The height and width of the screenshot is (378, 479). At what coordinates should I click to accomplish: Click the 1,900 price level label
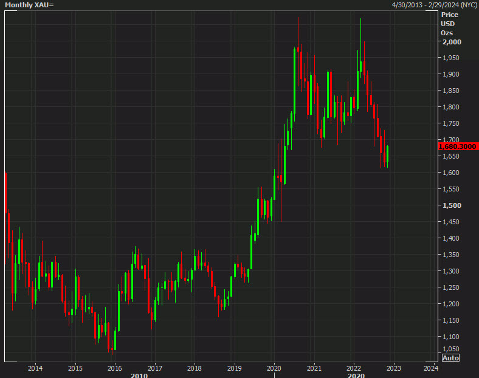tap(451, 74)
